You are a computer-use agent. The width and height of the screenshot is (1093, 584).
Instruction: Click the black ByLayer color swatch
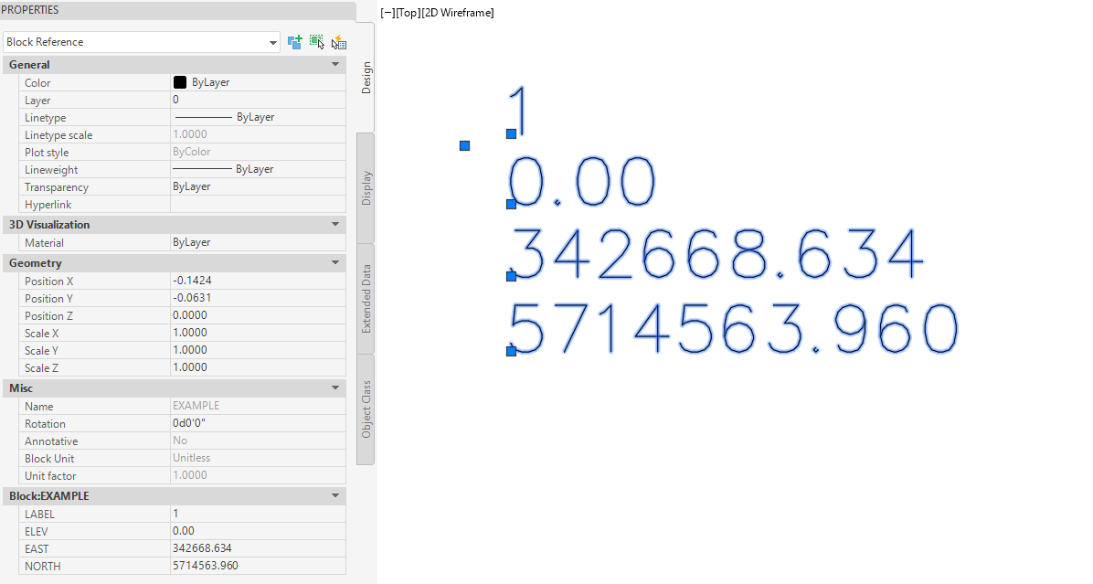[x=180, y=82]
